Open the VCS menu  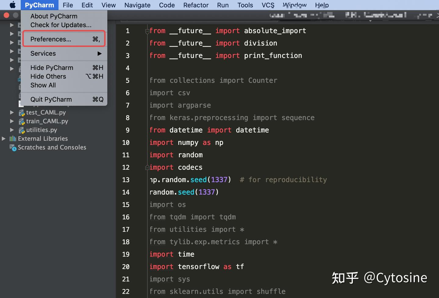268,5
